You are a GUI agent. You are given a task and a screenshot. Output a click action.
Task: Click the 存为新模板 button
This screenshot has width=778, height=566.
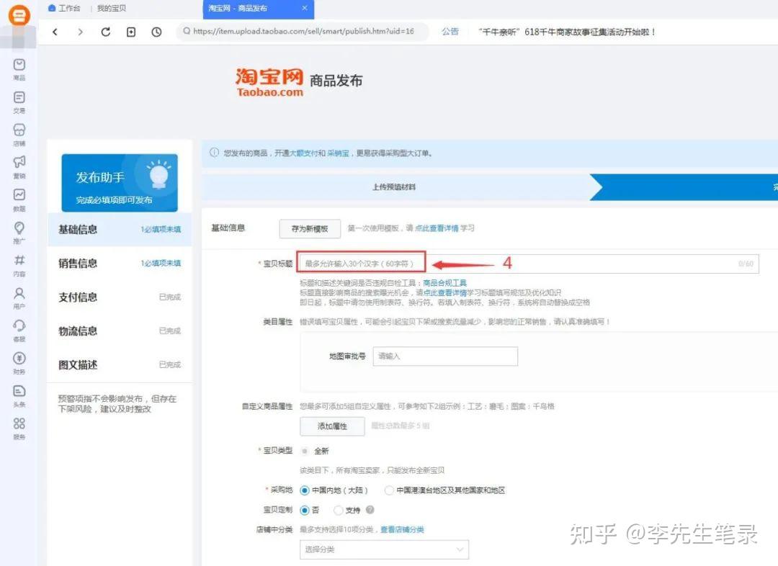[x=310, y=229]
